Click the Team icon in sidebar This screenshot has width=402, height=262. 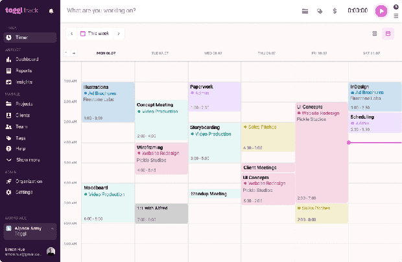point(8,126)
